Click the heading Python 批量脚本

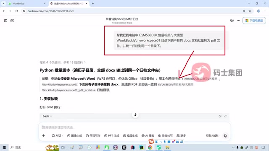coord(100,70)
